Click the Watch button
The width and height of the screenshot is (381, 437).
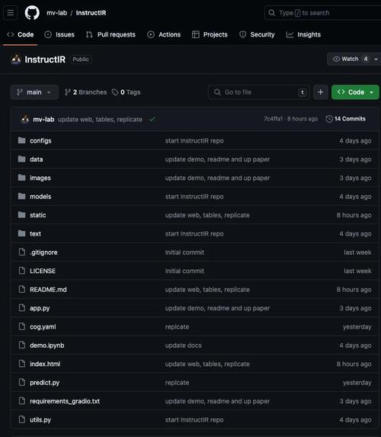350,59
